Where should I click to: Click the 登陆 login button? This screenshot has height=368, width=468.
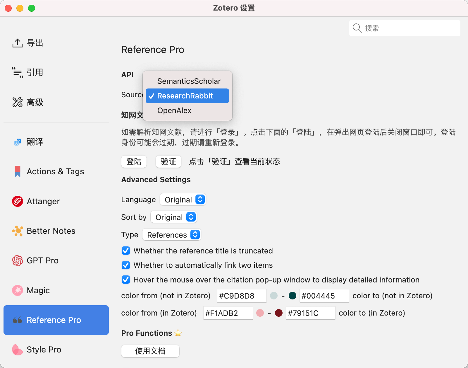(134, 161)
